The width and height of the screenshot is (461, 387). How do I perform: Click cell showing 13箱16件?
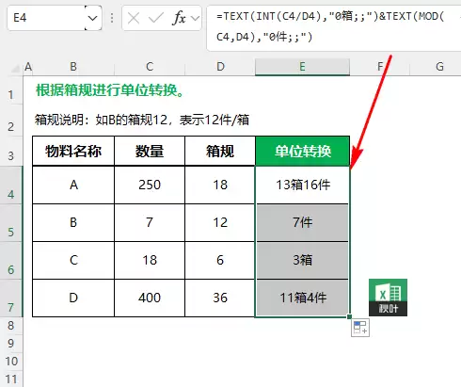(302, 185)
